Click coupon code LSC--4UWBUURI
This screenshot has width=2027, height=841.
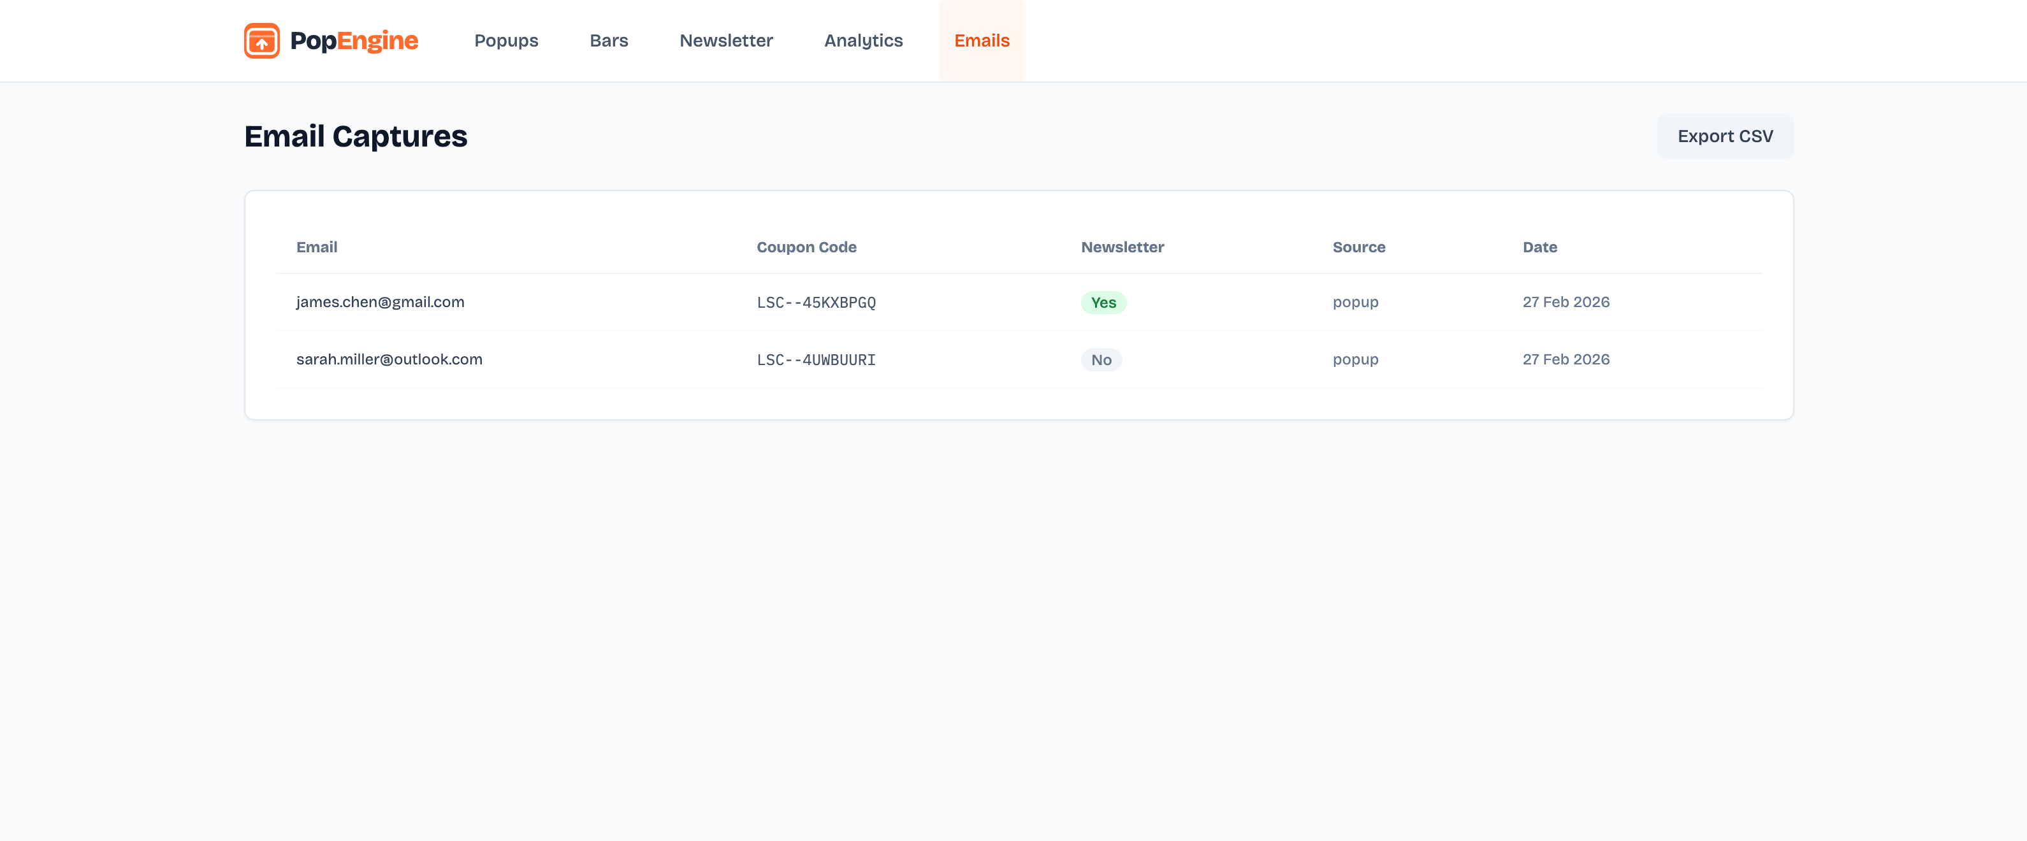coord(816,361)
